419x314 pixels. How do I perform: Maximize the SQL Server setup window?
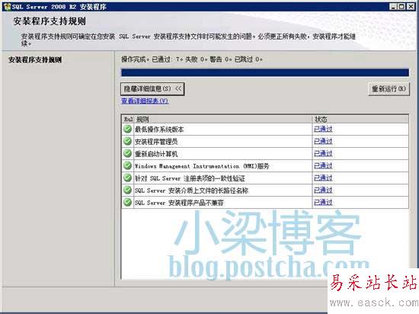[401, 7]
